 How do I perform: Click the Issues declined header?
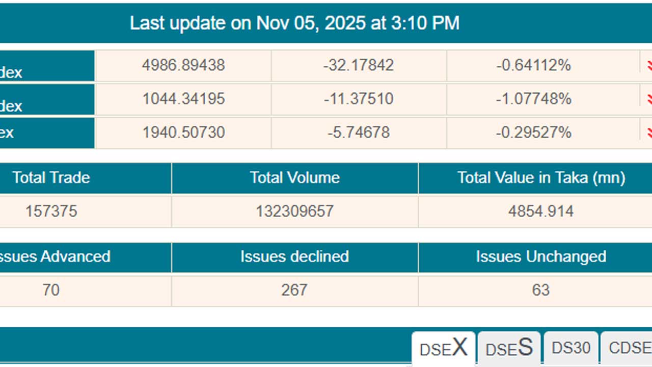tap(294, 256)
